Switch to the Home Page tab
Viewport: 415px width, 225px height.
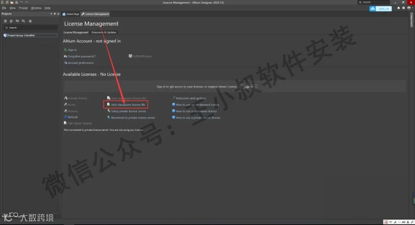(x=71, y=14)
